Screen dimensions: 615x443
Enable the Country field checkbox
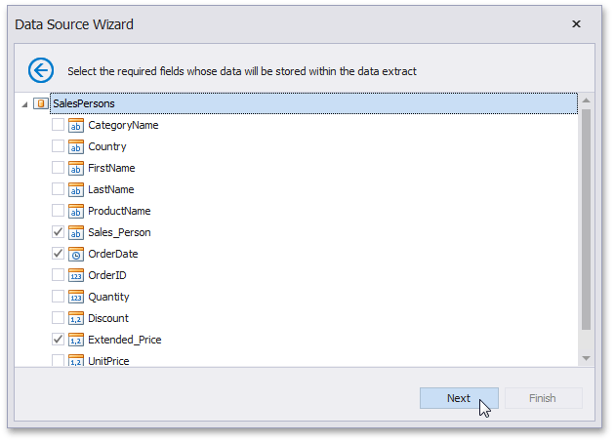(x=58, y=146)
